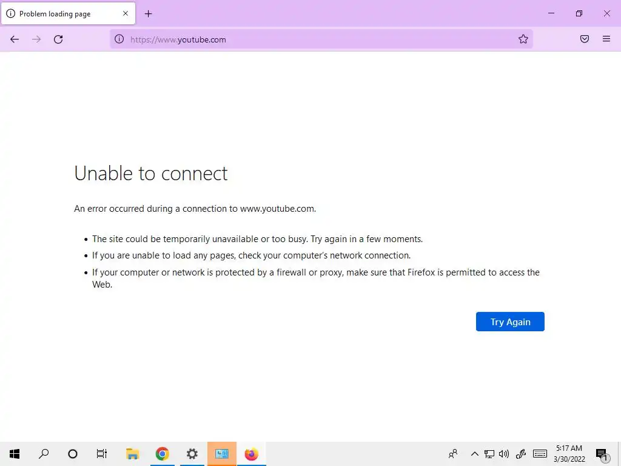
Task: Open File Explorer from taskbar
Action: 132,454
